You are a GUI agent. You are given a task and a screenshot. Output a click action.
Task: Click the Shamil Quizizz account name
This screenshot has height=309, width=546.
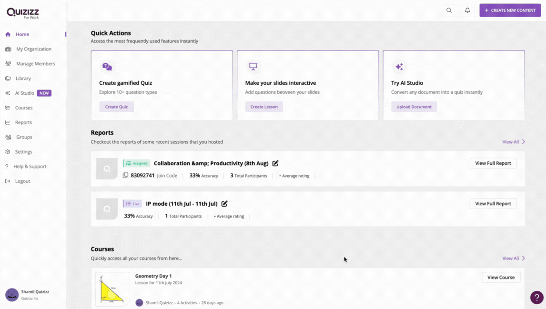pos(35,291)
